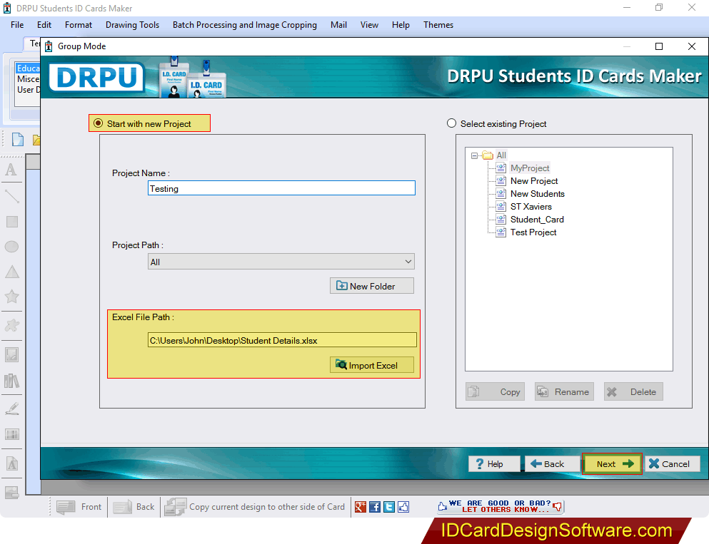Image resolution: width=709 pixels, height=544 pixels.
Task: Click the Front card side button
Action: (x=79, y=507)
